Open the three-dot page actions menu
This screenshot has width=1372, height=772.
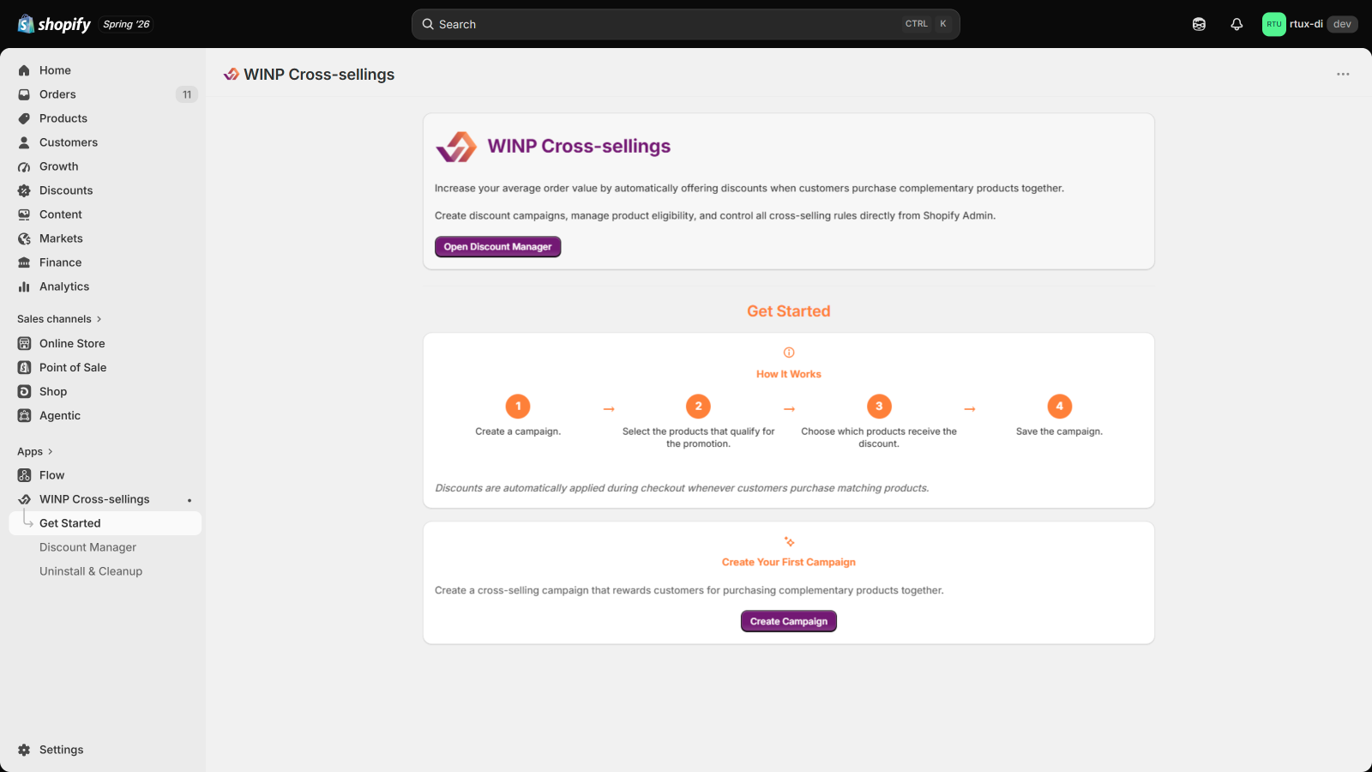click(x=1343, y=75)
